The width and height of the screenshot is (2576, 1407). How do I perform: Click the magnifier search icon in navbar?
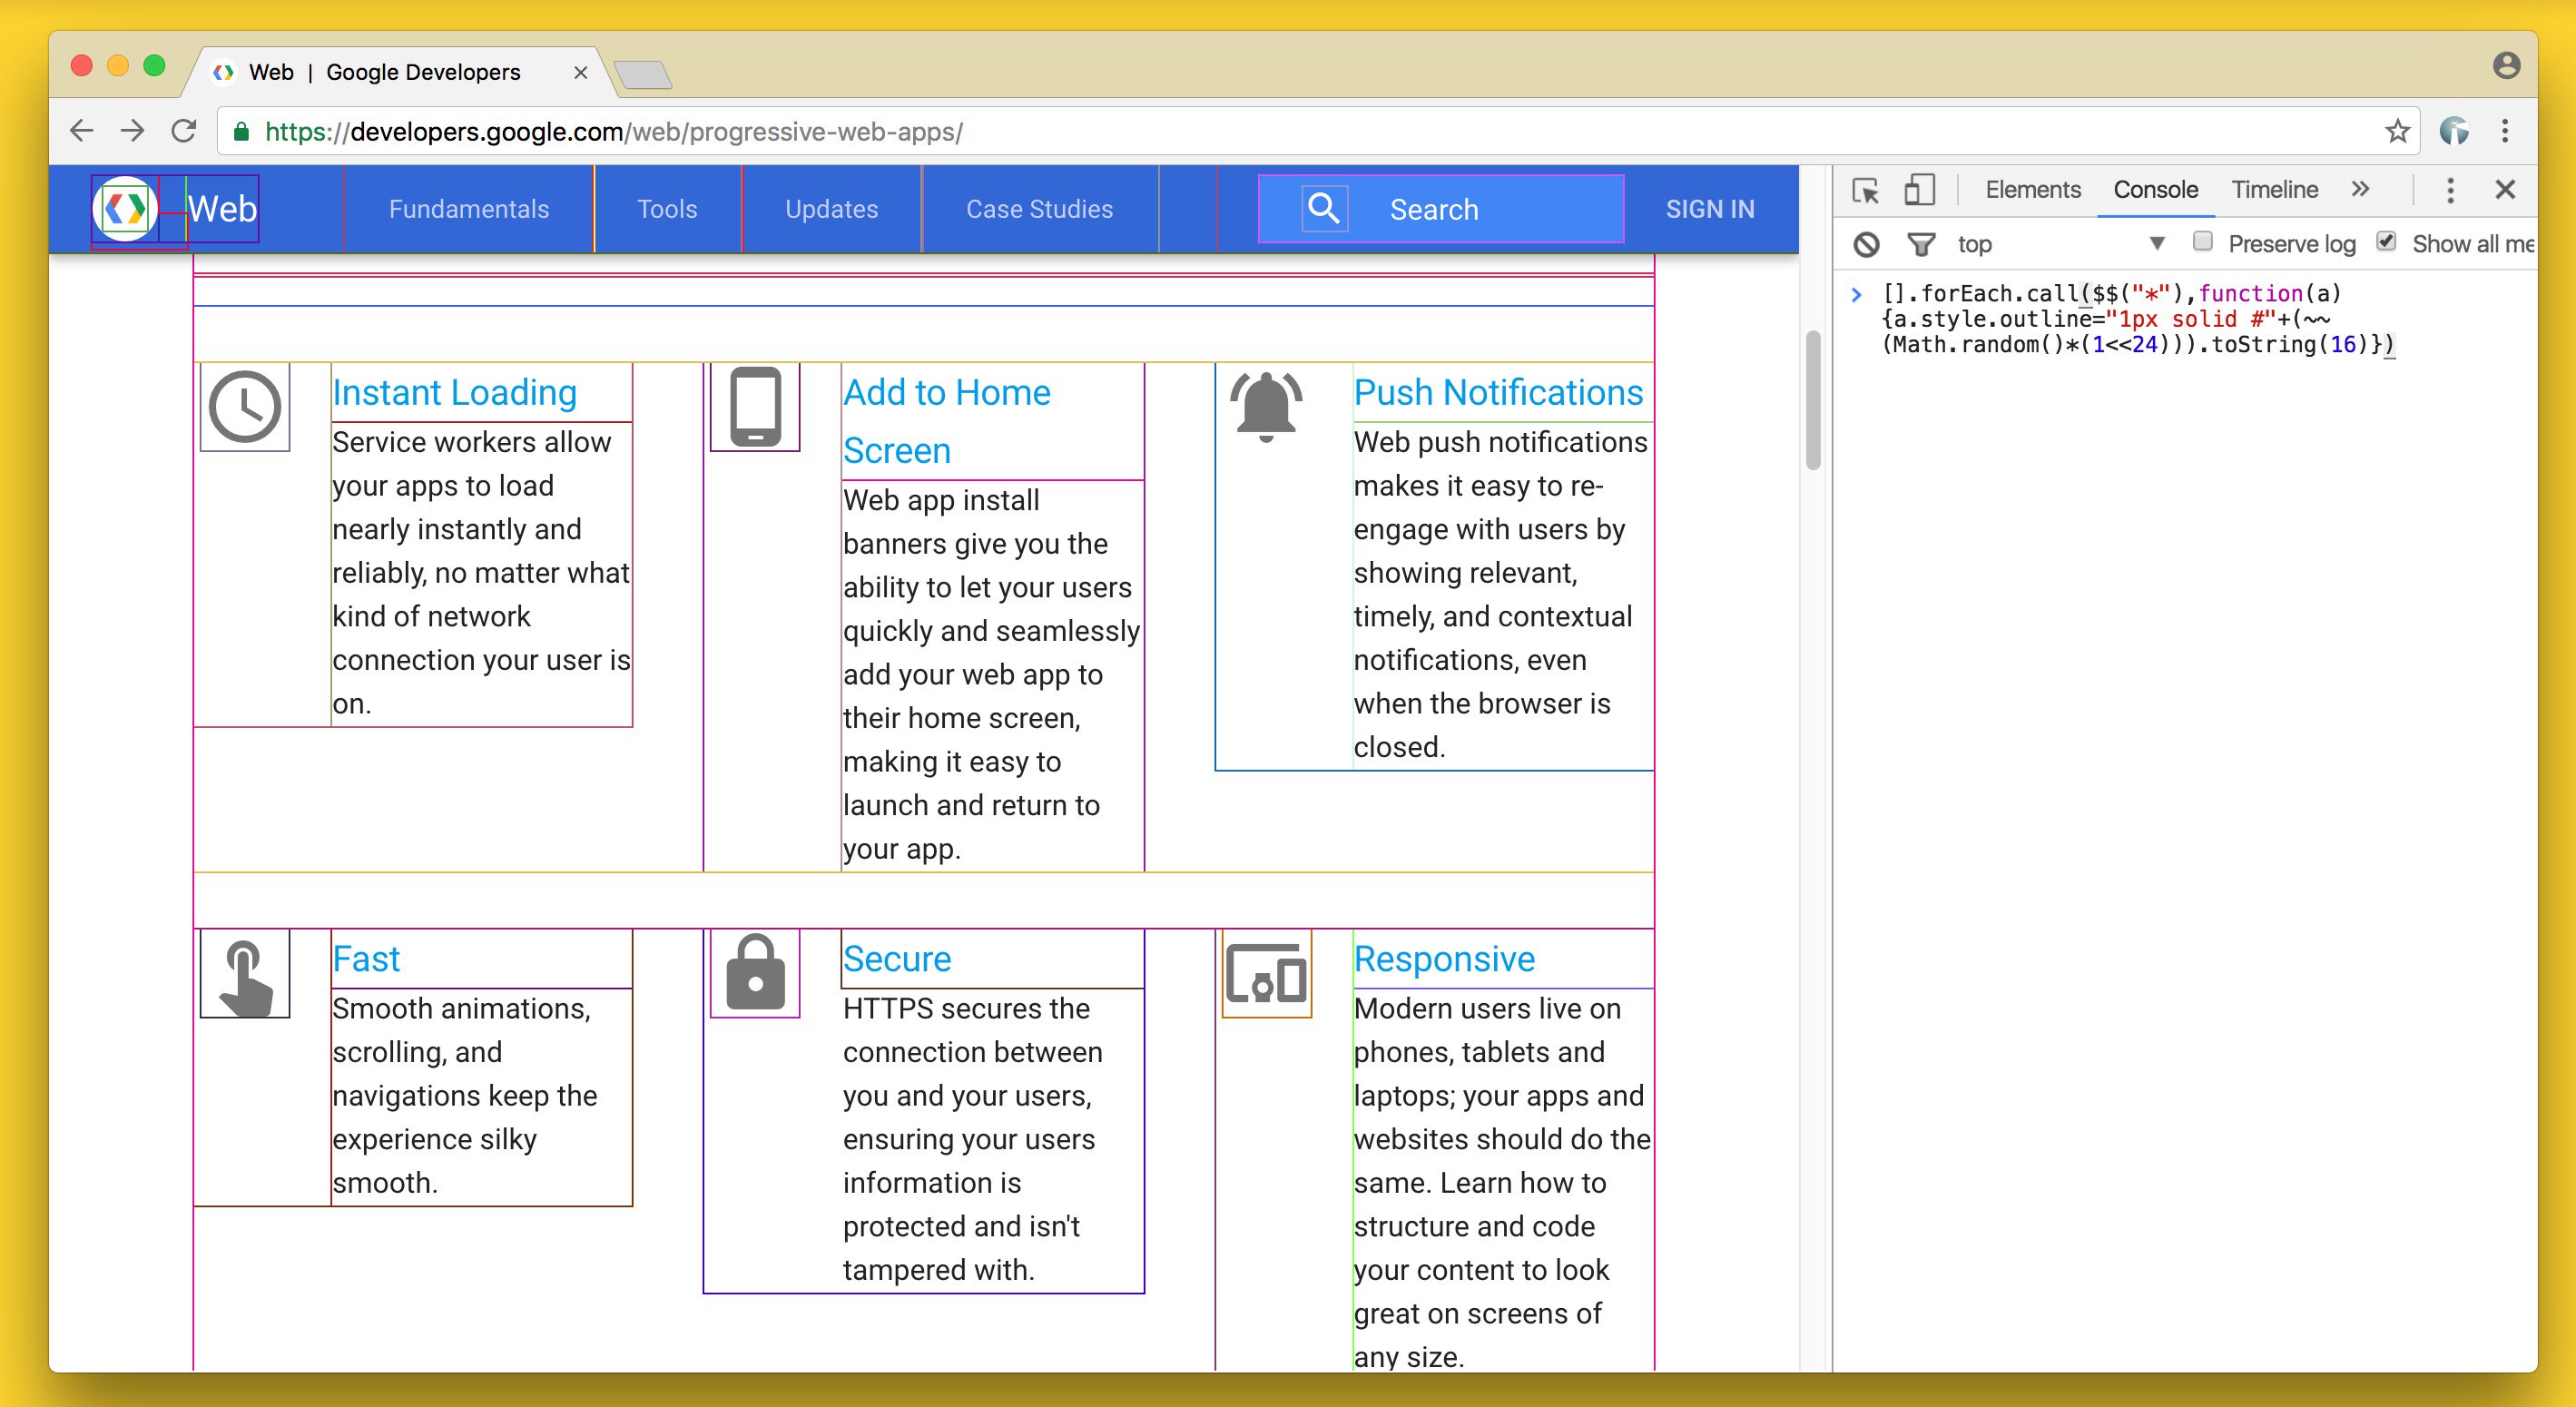coord(1324,208)
